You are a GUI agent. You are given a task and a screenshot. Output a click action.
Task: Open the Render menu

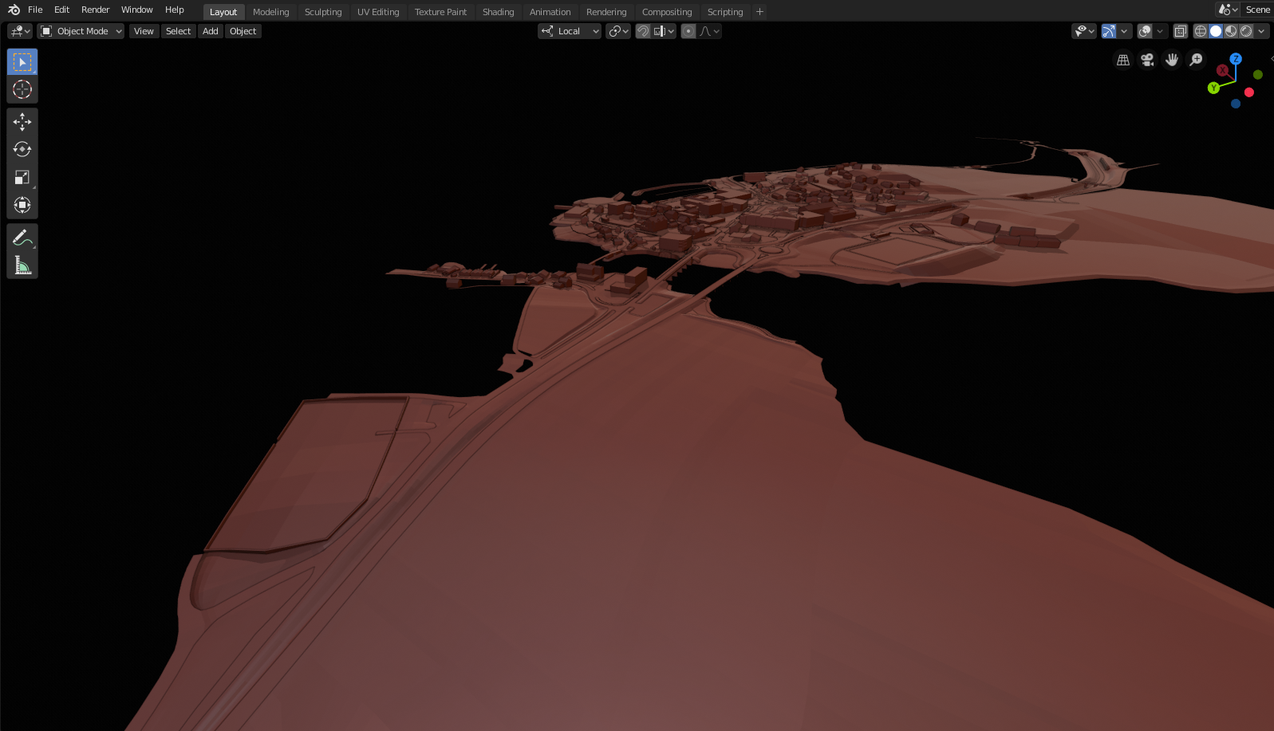tap(95, 10)
